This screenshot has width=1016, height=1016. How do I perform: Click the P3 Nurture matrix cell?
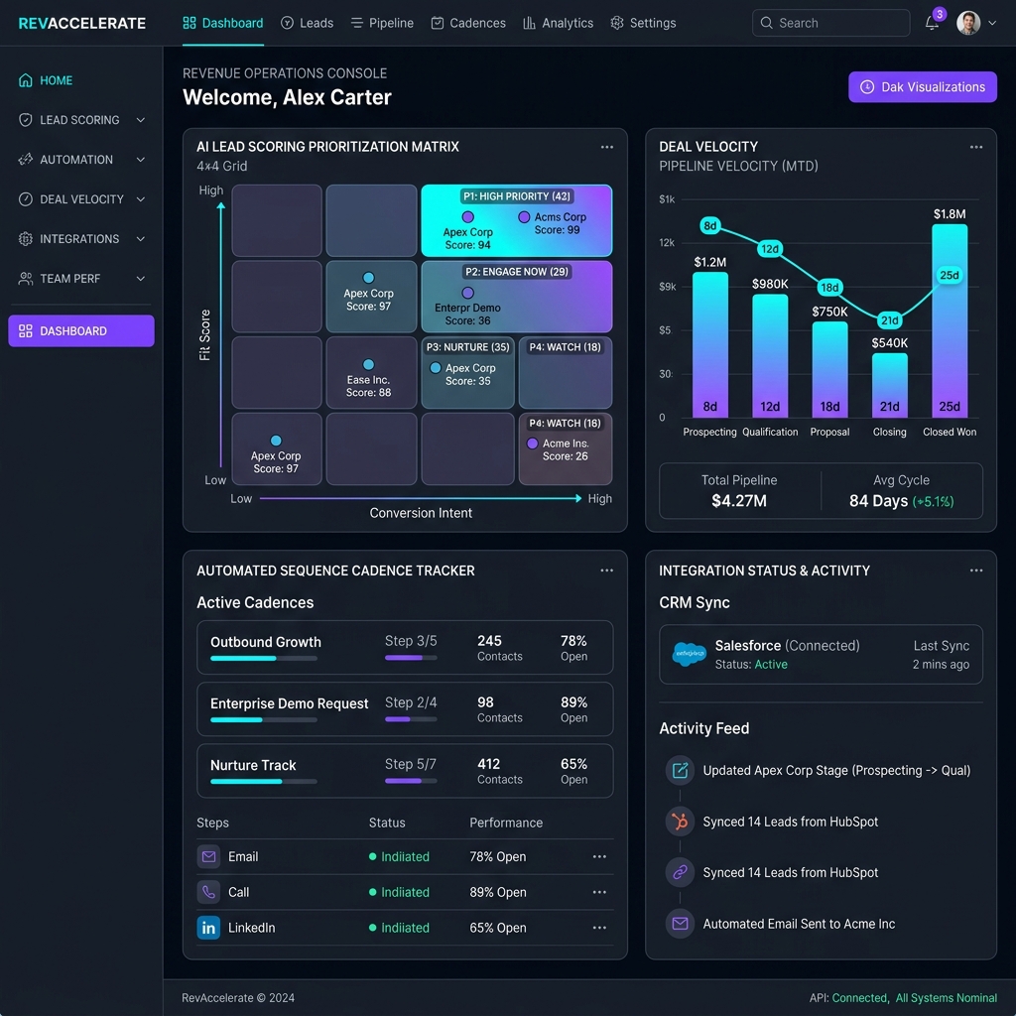point(467,372)
